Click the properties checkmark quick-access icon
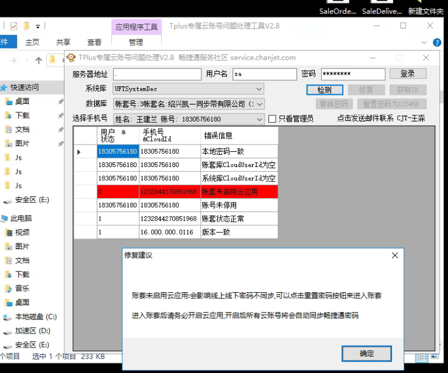Screen dimensions: 448x373 click(x=14, y=26)
